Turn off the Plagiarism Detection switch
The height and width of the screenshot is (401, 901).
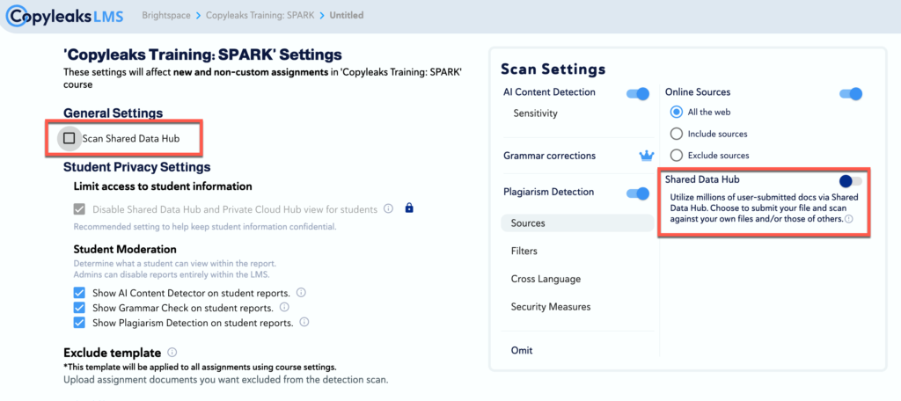637,193
